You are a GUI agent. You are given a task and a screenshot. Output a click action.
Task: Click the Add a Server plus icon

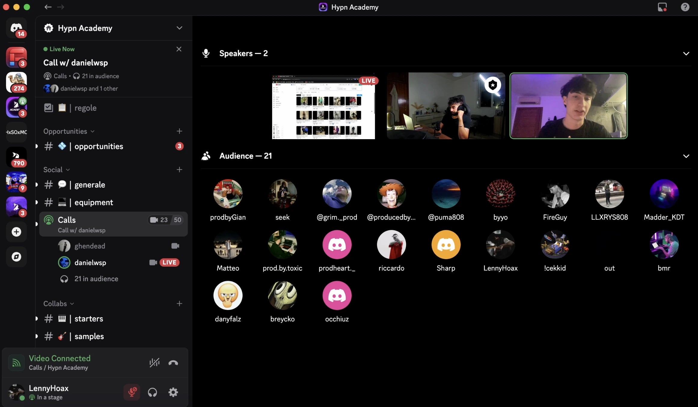point(16,232)
